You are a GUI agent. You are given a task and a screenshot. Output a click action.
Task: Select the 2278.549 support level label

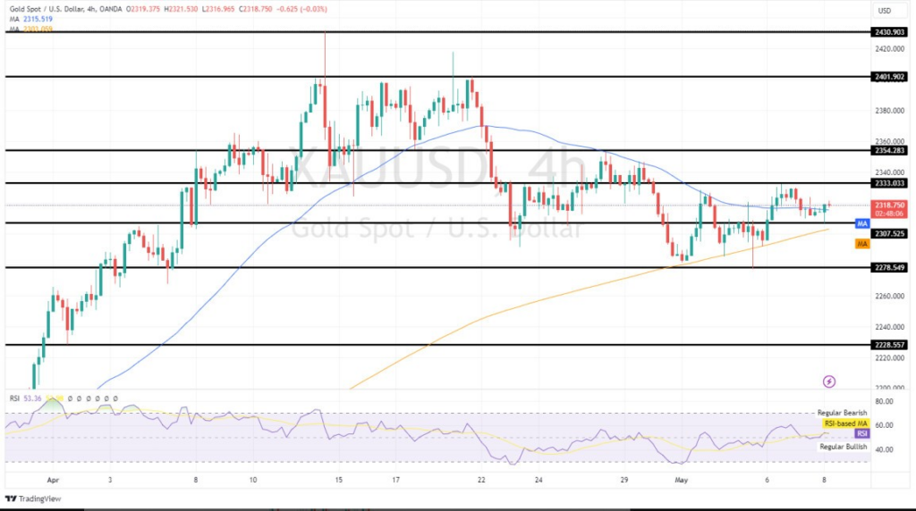coord(889,267)
